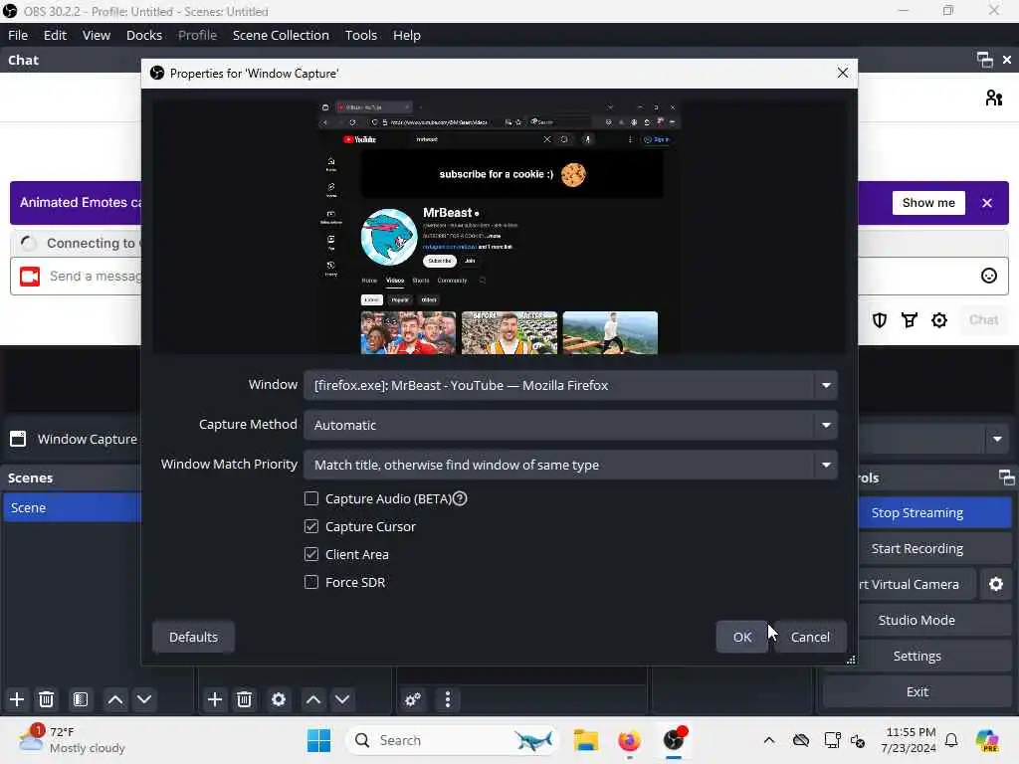Open the Help menu
Viewport: 1019px width, 764px height.
[407, 35]
